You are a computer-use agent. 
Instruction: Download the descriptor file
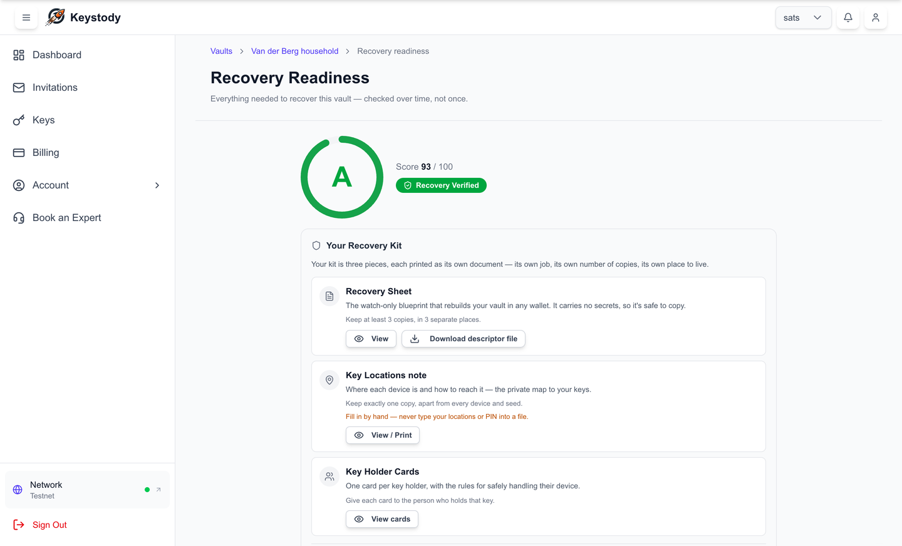(x=464, y=339)
